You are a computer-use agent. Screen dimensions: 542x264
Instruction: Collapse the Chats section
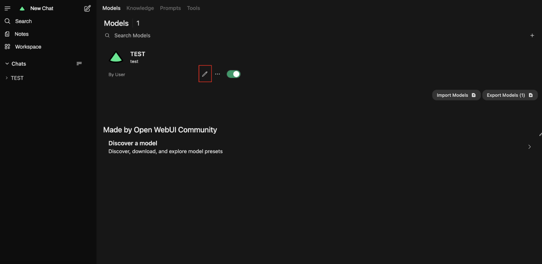[x=7, y=64]
